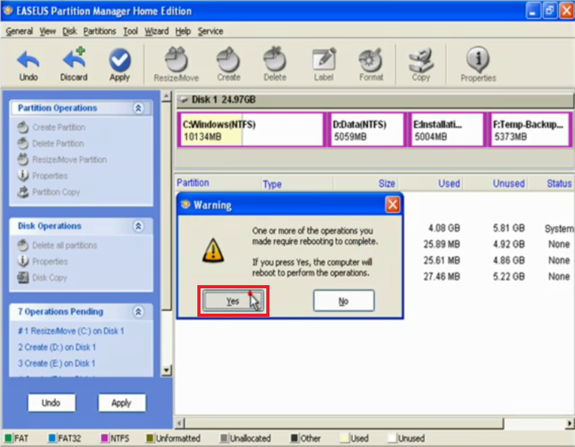The height and width of the screenshot is (447, 575).
Task: Click the bottom Apply button
Action: click(x=121, y=403)
